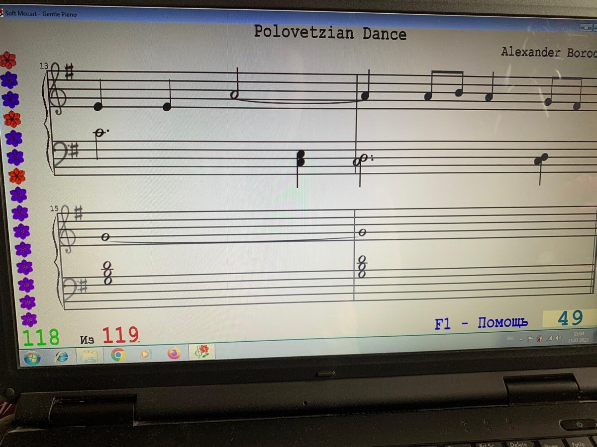
Task: Click measure number 15
Action: pos(54,209)
